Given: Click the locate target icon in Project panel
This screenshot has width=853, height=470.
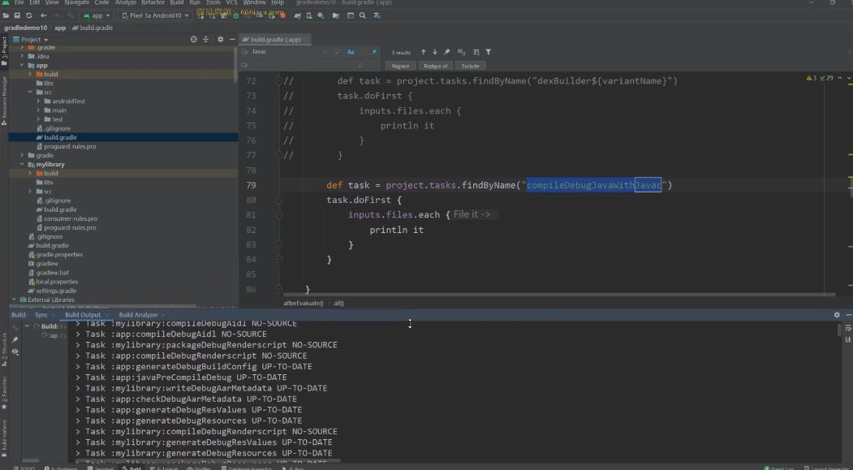Looking at the screenshot, I should (194, 39).
